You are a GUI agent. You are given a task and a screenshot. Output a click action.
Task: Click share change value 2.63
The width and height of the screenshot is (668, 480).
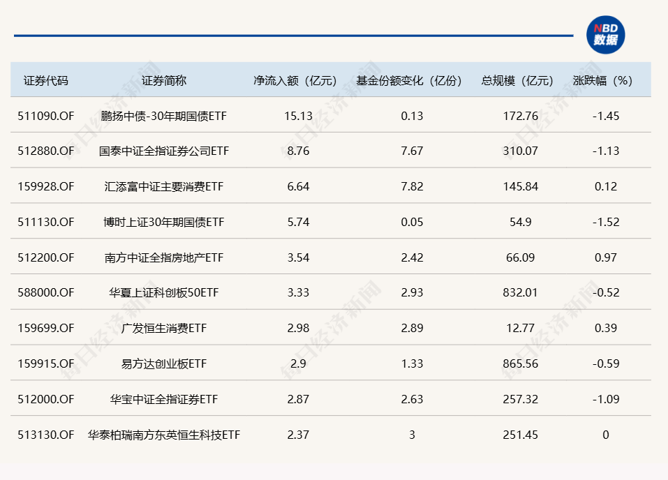pyautogui.click(x=412, y=399)
